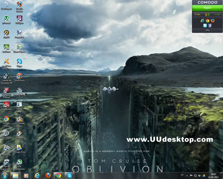Open Firefox icon in COMODO widget
The image size is (223, 179).
(213, 21)
